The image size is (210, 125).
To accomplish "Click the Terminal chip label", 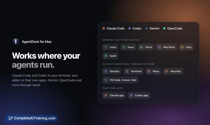I will (136, 71).
